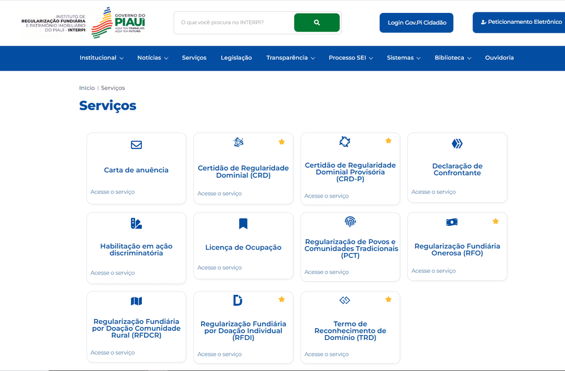Go to the Ouvidoria menu item

[499, 58]
